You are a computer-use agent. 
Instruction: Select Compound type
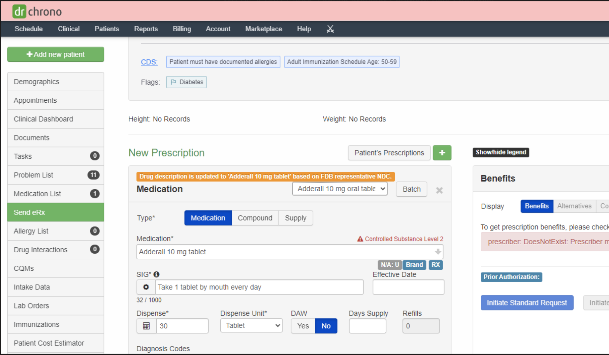pyautogui.click(x=255, y=218)
